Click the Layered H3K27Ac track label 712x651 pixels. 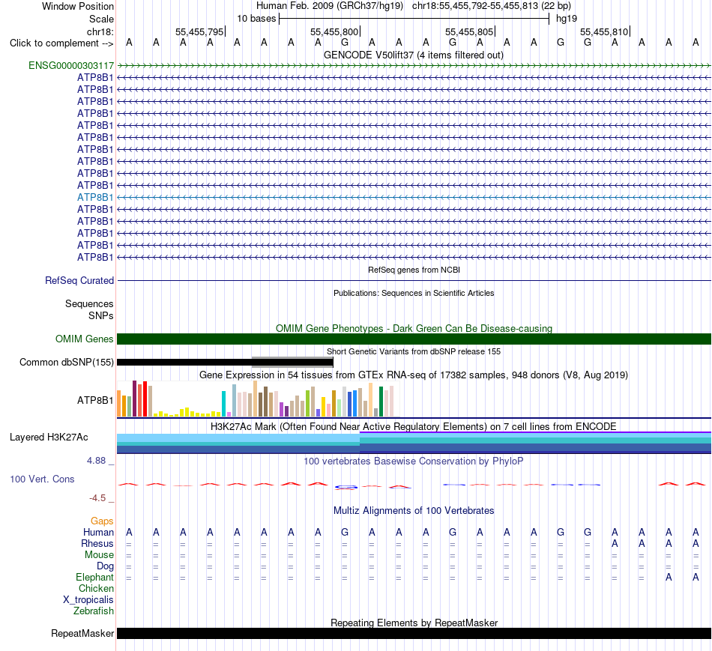[49, 437]
